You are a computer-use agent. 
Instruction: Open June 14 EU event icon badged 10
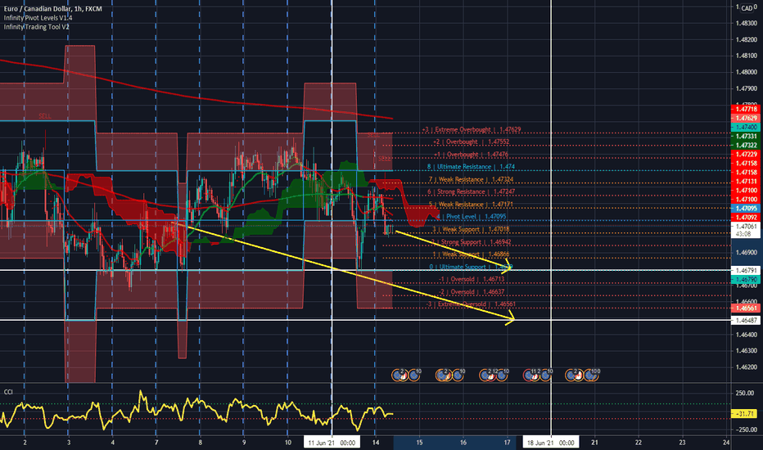pos(414,375)
